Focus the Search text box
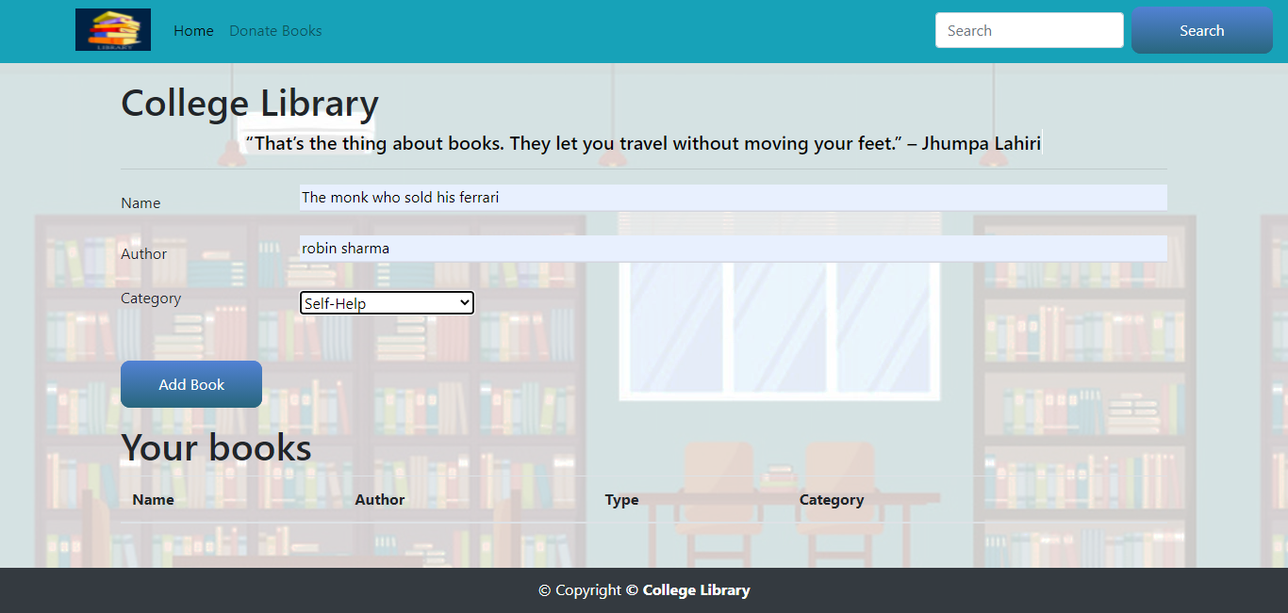 pyautogui.click(x=1029, y=30)
